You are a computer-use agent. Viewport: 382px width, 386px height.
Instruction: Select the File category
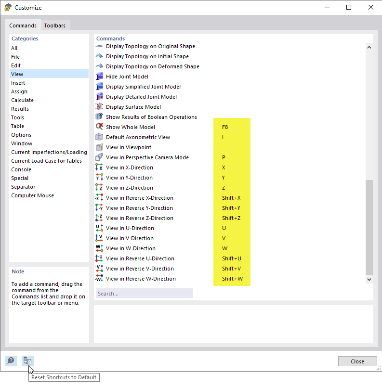(x=49, y=57)
